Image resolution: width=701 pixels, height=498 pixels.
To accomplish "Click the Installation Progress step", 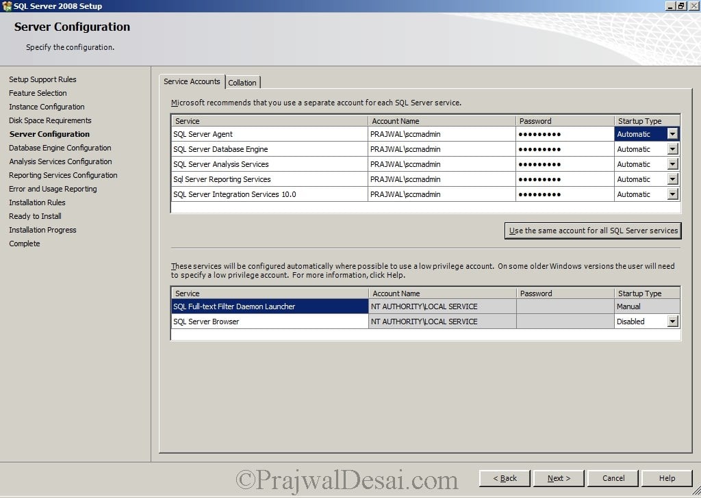I will point(42,230).
